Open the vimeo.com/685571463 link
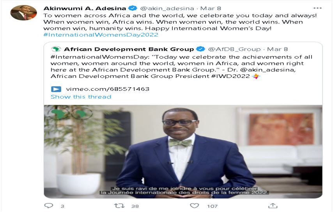333x219 pixels. 108,89
